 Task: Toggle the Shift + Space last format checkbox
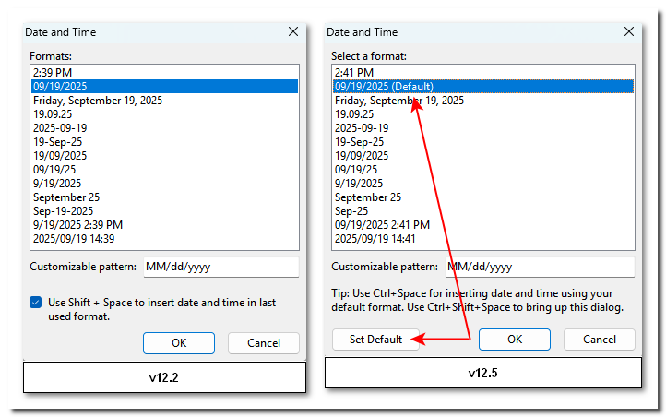click(x=36, y=303)
